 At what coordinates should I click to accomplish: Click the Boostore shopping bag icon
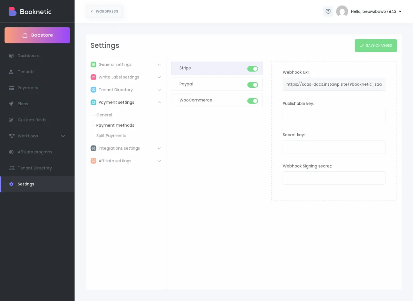pyautogui.click(x=25, y=35)
